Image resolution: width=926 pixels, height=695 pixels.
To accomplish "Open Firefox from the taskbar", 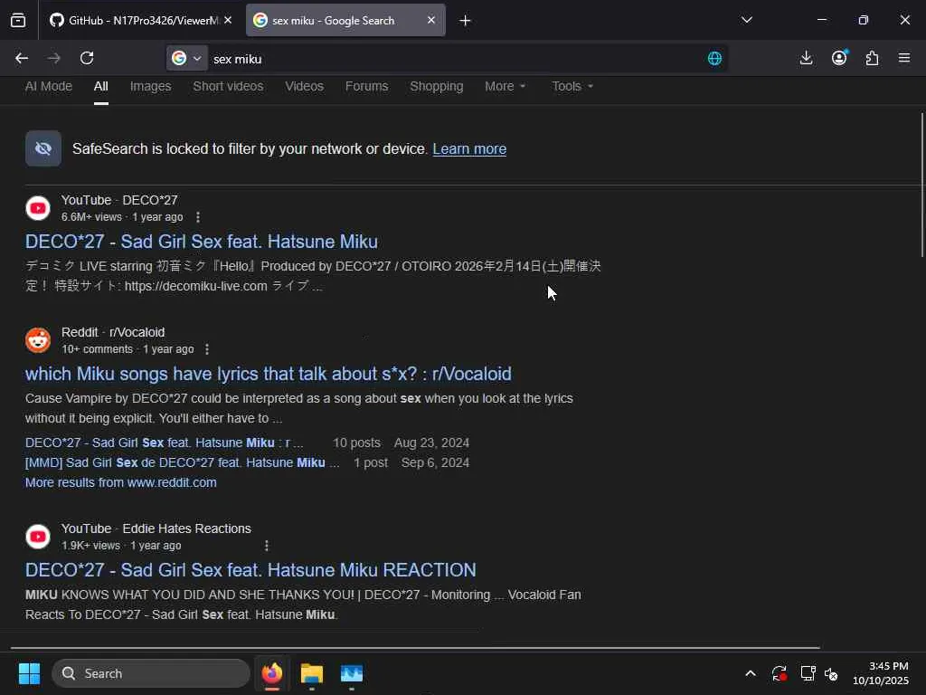I will coord(272,673).
